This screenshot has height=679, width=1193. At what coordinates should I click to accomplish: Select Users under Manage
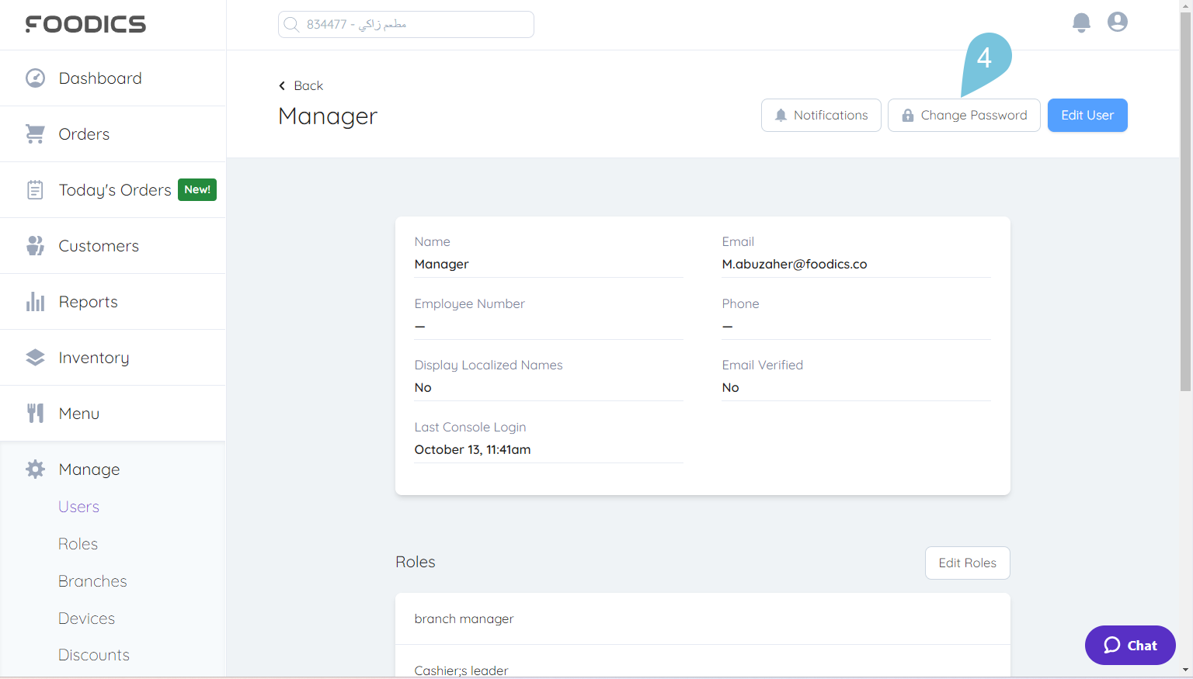(x=78, y=507)
